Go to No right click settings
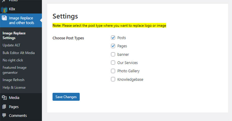Screen dimensions: 232x121 [x=13, y=60]
